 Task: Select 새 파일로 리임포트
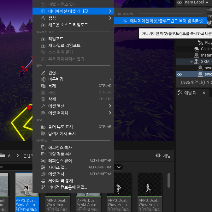click(73, 45)
